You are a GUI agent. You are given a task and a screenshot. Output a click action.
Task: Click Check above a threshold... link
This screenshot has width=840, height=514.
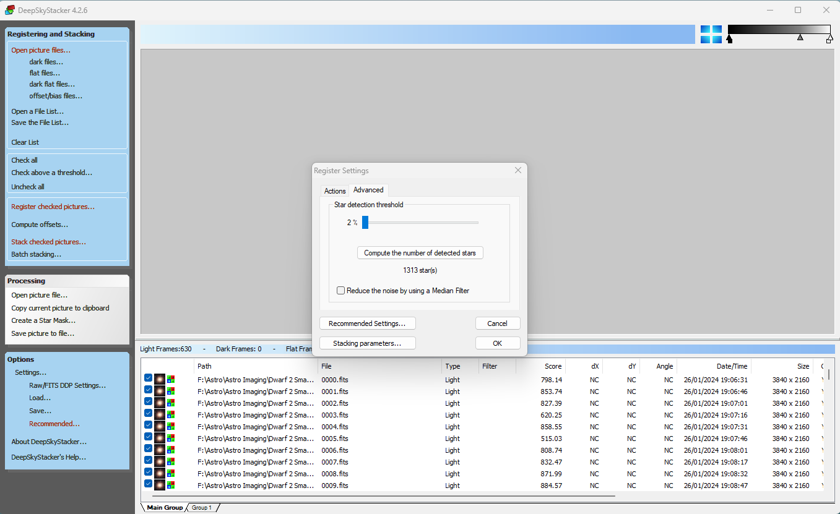(52, 173)
